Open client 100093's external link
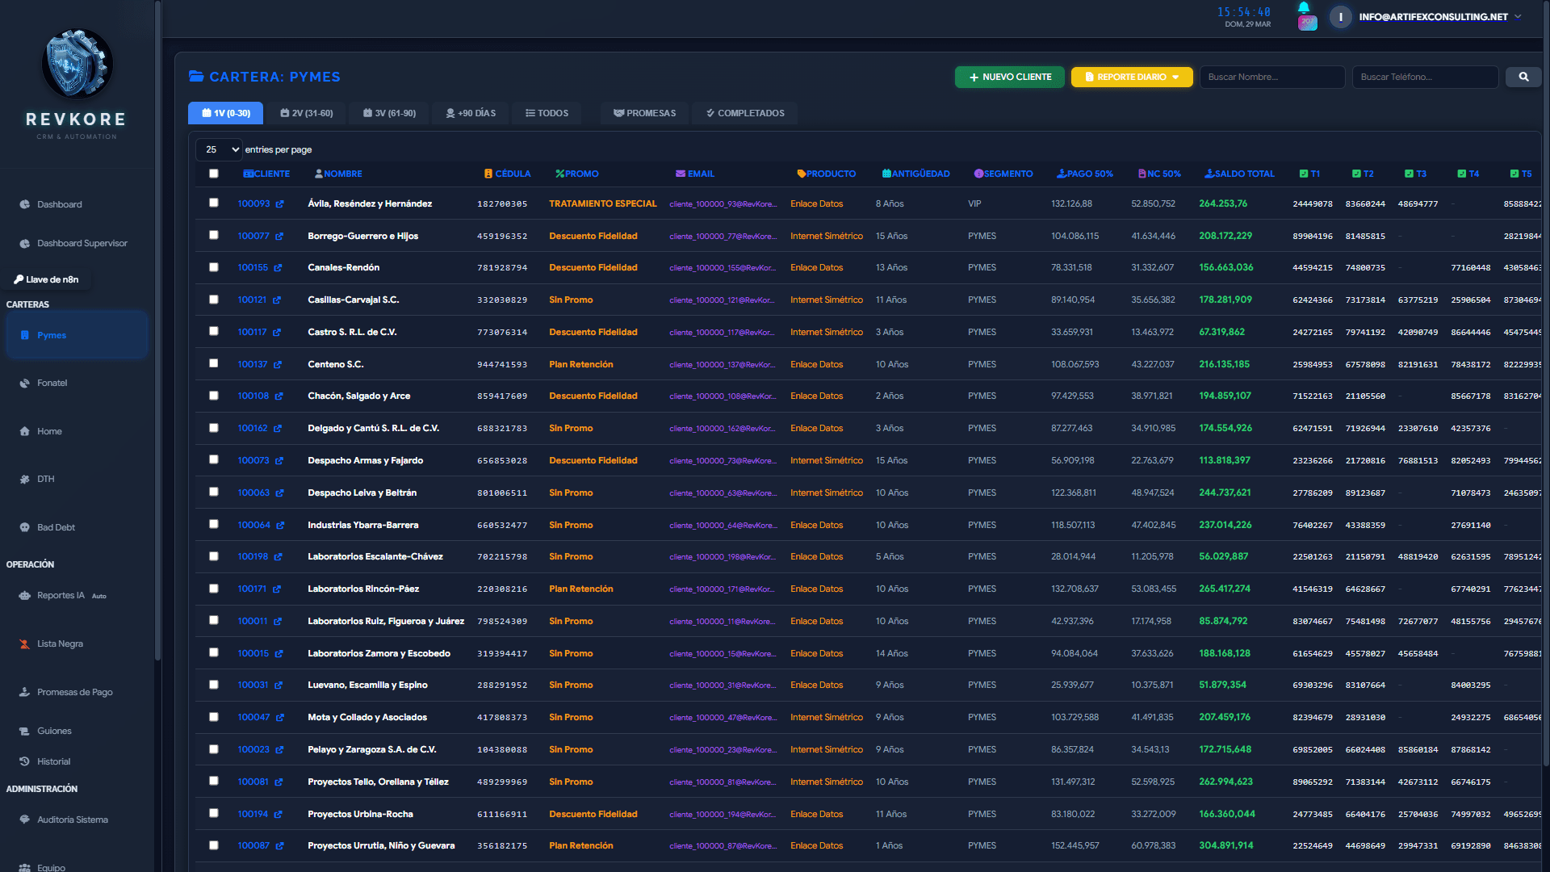This screenshot has width=1550, height=872. (279, 203)
